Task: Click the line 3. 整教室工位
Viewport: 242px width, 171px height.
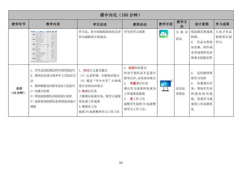Action: click(88, 107)
